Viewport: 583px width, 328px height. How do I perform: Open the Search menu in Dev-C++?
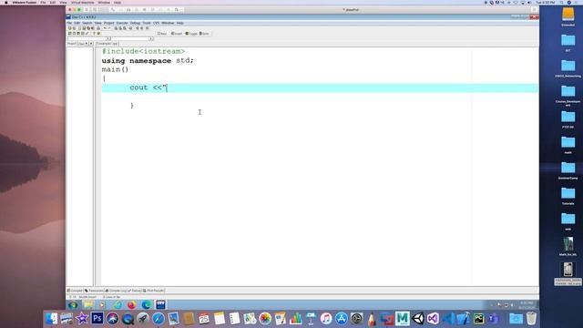[x=87, y=23]
